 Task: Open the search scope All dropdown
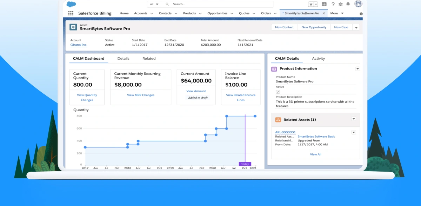pos(154,4)
